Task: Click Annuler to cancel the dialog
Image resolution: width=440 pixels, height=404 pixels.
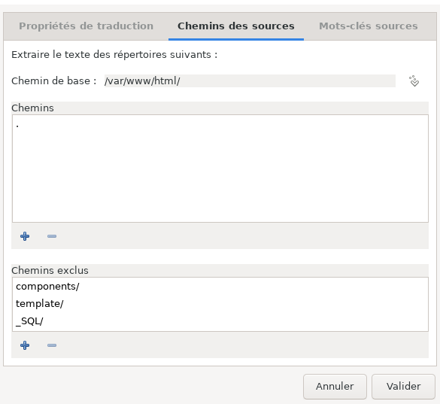Action: click(335, 386)
